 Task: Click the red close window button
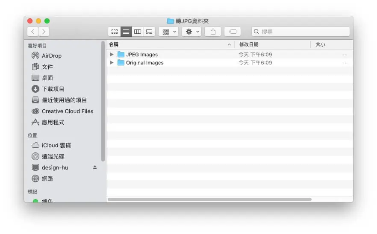(x=30, y=21)
